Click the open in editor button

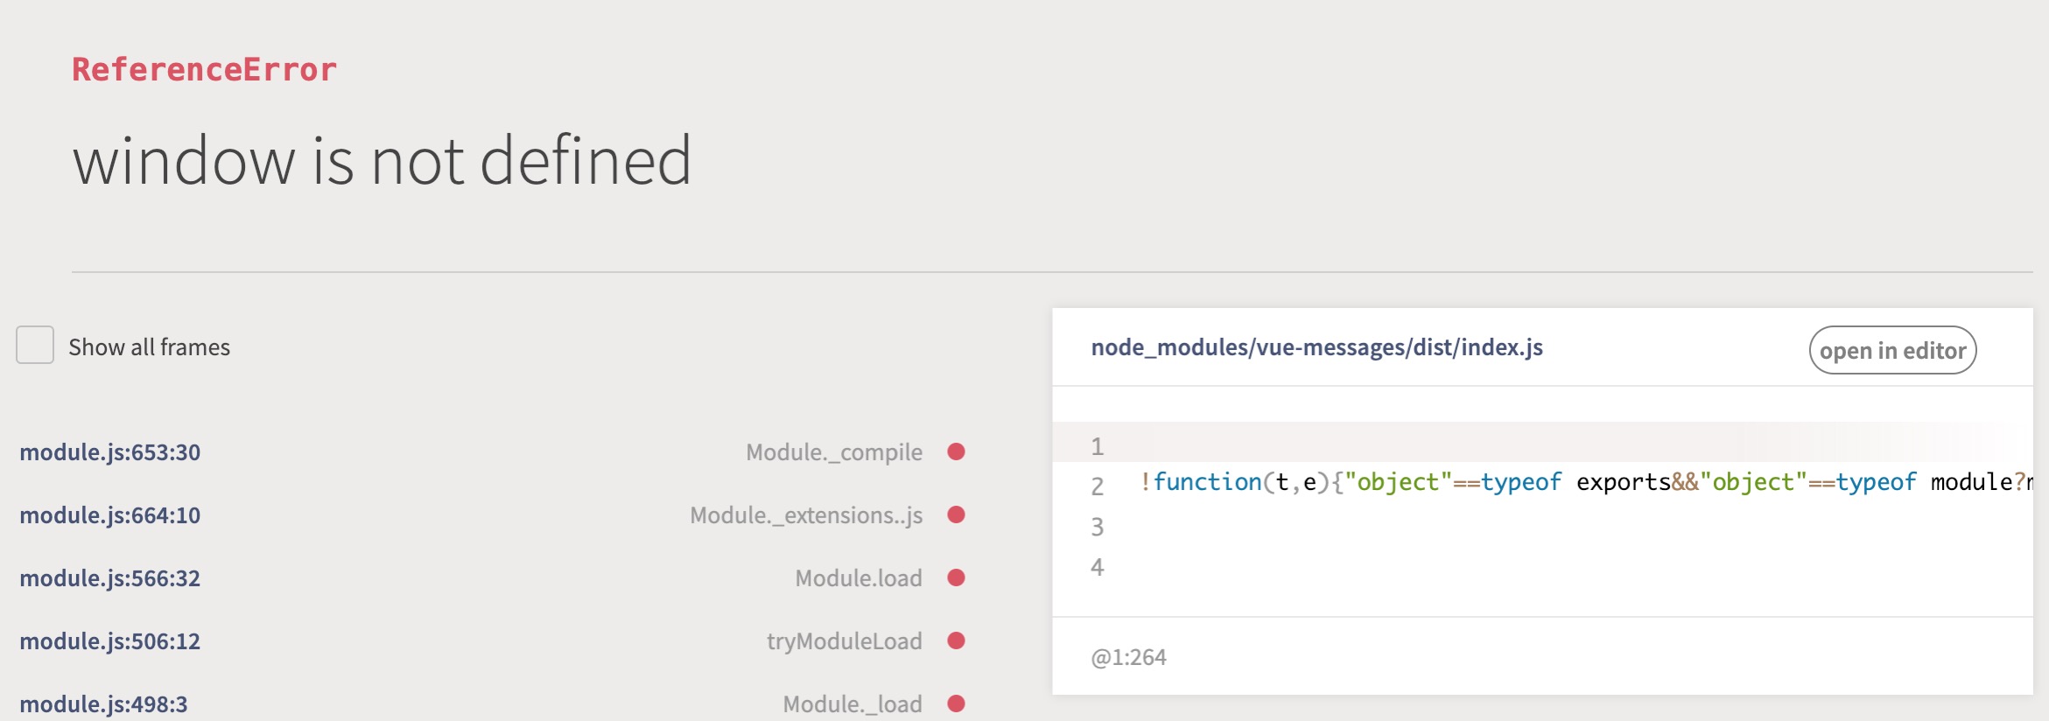[x=1892, y=350]
